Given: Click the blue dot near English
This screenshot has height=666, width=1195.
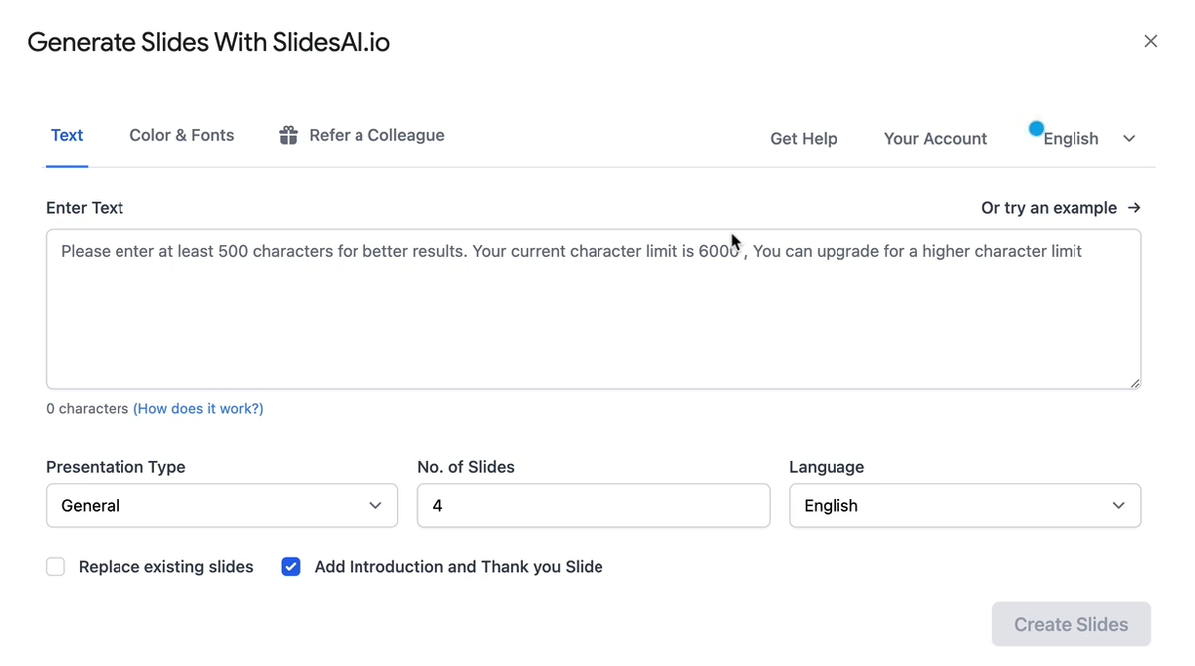Looking at the screenshot, I should 1036,129.
